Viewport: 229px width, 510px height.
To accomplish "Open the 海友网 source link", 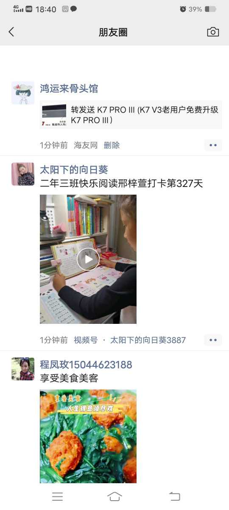I will 86,145.
